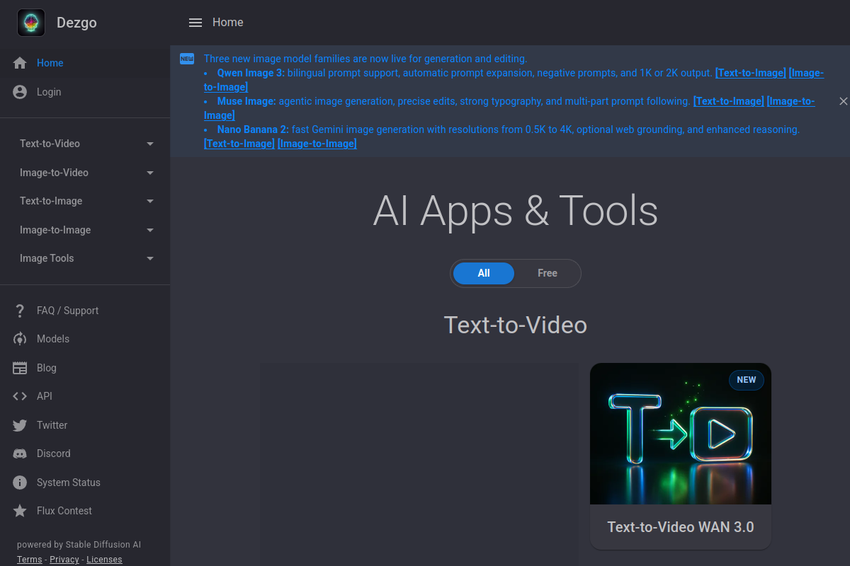850x566 pixels.
Task: Expand the Text-to-Video sidebar arrow
Action: coord(150,144)
